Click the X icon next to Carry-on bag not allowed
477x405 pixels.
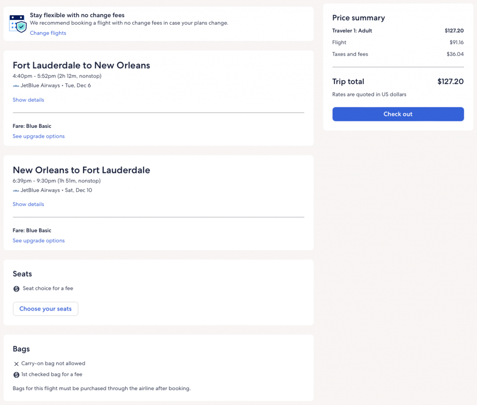click(x=16, y=364)
